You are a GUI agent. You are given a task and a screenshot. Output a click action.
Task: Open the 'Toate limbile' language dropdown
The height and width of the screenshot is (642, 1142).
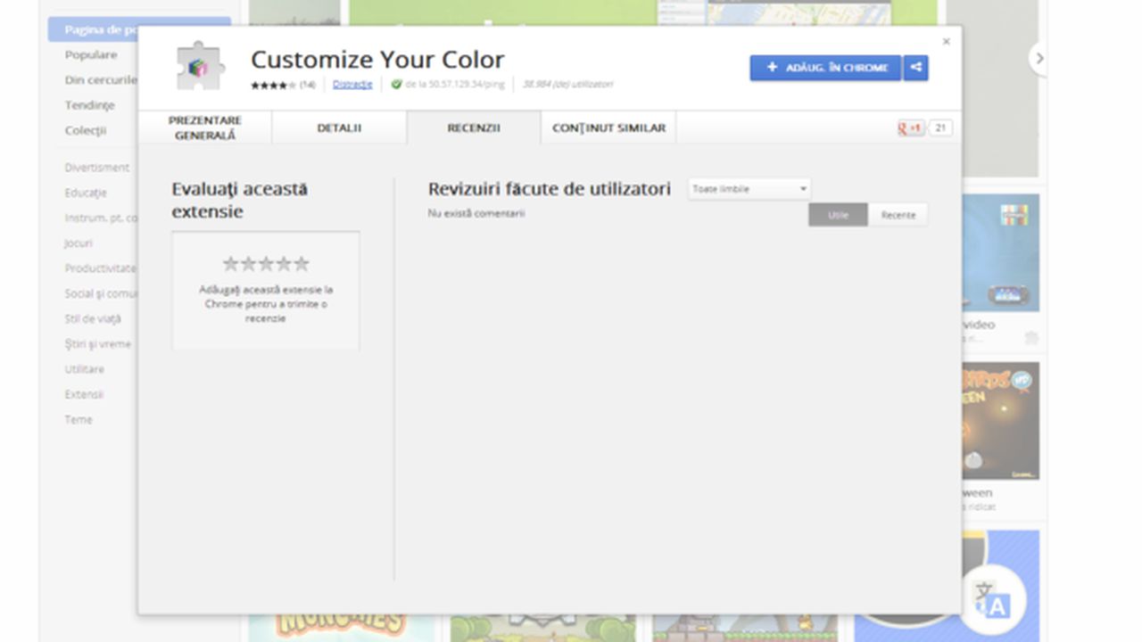click(x=748, y=188)
